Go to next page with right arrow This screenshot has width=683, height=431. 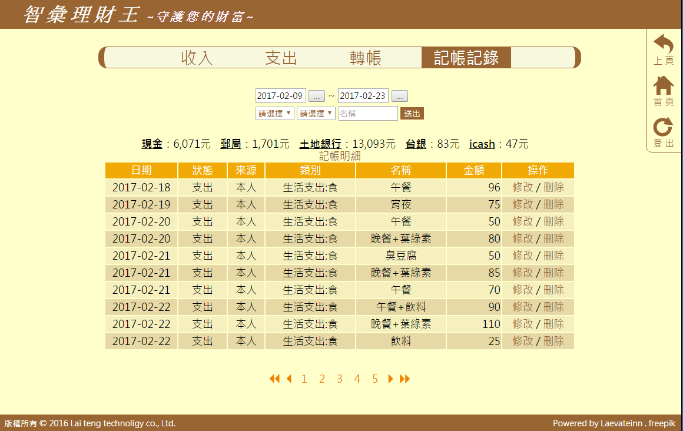pos(390,379)
